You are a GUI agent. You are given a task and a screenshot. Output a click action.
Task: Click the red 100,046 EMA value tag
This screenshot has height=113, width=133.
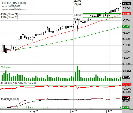[x=127, y=14]
